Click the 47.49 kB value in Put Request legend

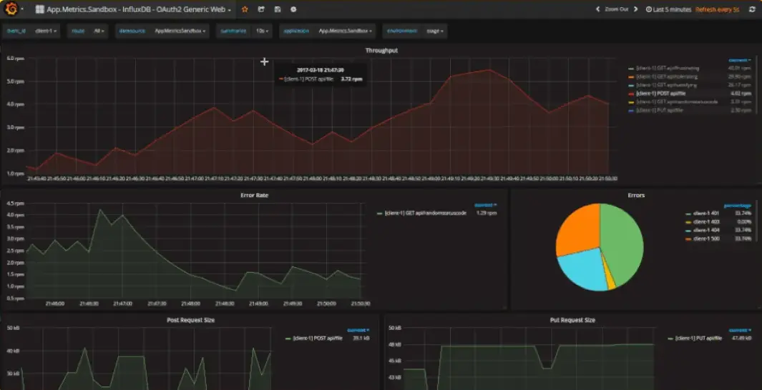tap(741, 338)
